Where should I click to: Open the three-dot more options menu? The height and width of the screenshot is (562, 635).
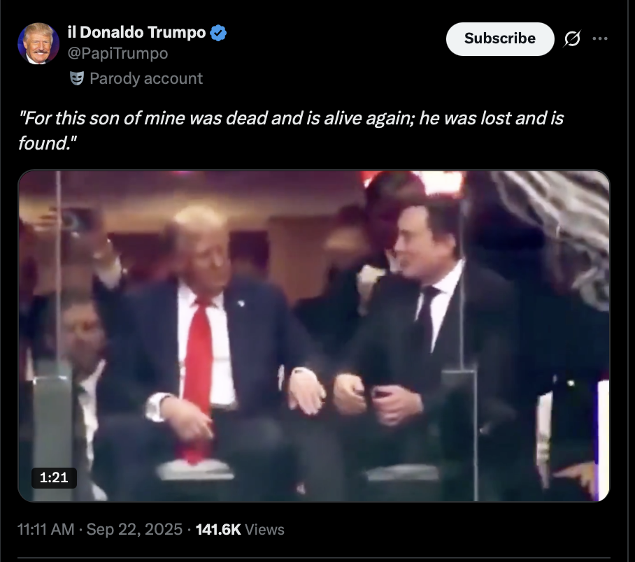click(x=600, y=38)
